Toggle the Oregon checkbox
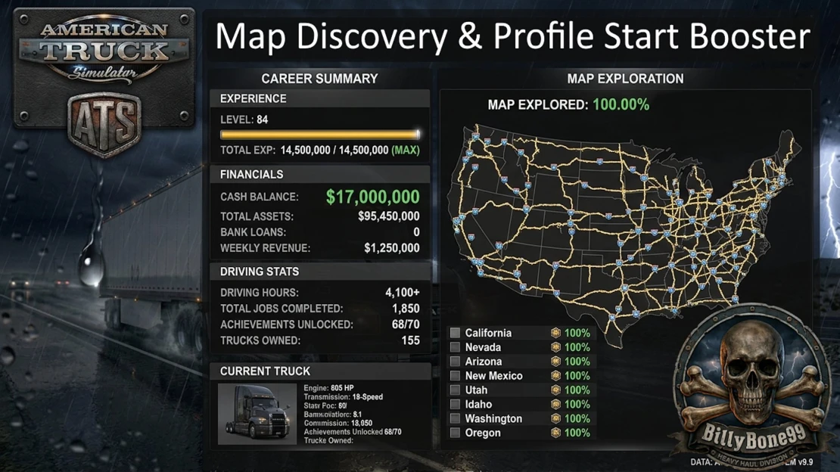This screenshot has height=472, width=840. pyautogui.click(x=455, y=433)
